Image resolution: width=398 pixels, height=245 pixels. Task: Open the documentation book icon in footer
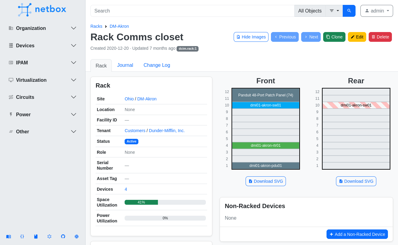click(9, 236)
